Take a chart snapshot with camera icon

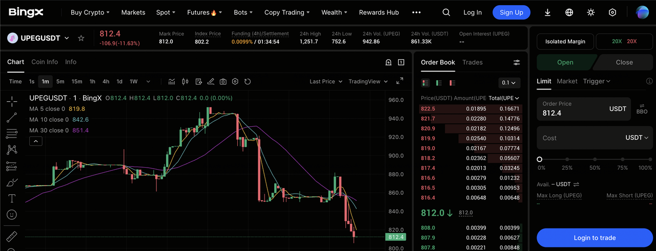click(223, 81)
